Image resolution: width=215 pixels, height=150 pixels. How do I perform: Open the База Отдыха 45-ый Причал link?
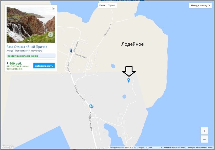[27, 47]
